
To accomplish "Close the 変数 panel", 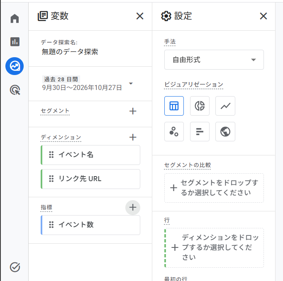I will 140,16.
